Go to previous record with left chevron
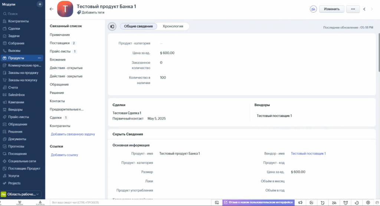 (364, 9)
